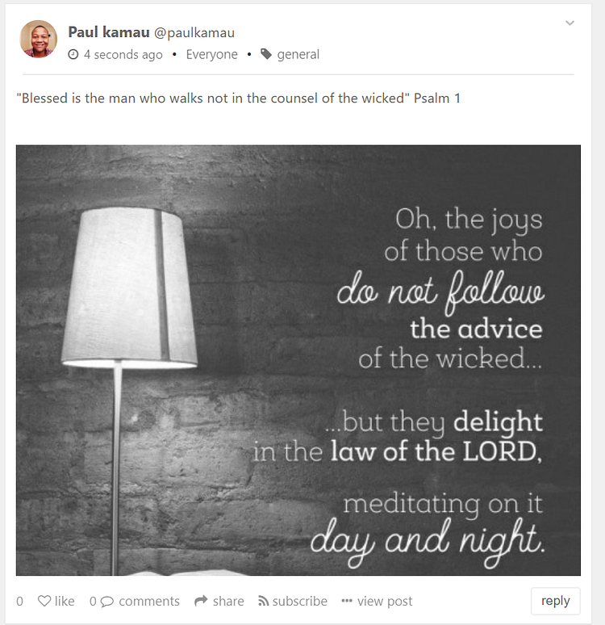Open Paul kamau's profile avatar

(39, 40)
